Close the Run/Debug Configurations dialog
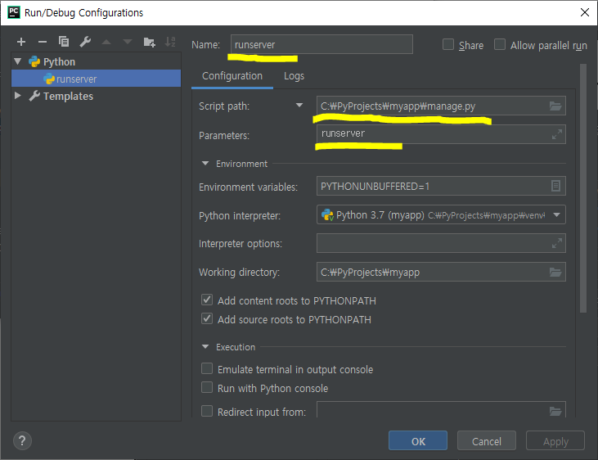Viewport: 598px width, 460px height. 585,12
